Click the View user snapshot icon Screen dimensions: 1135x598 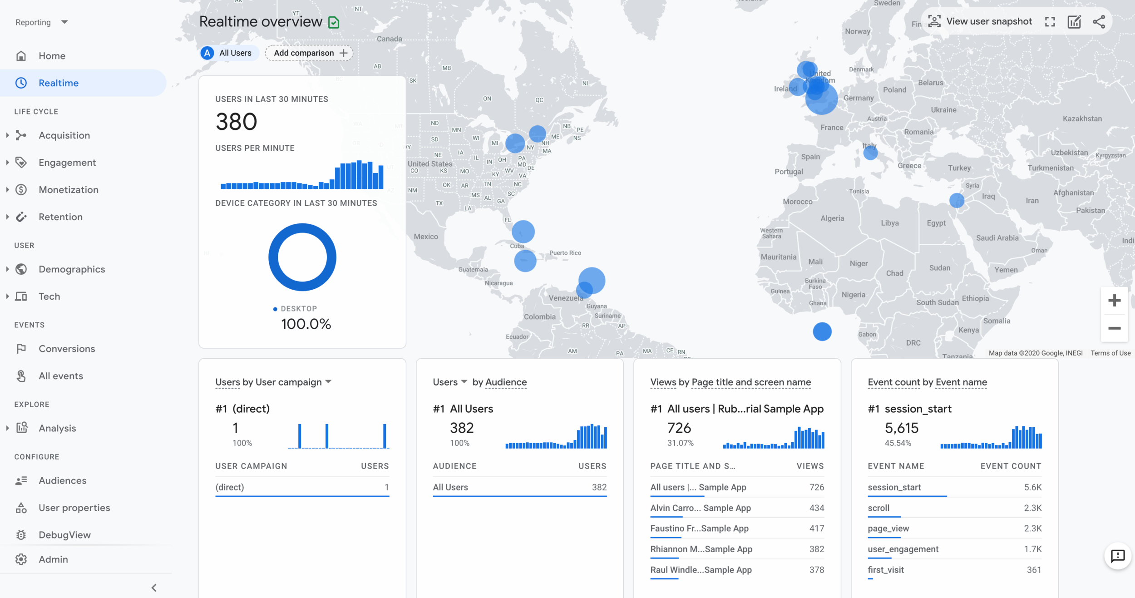click(x=934, y=21)
